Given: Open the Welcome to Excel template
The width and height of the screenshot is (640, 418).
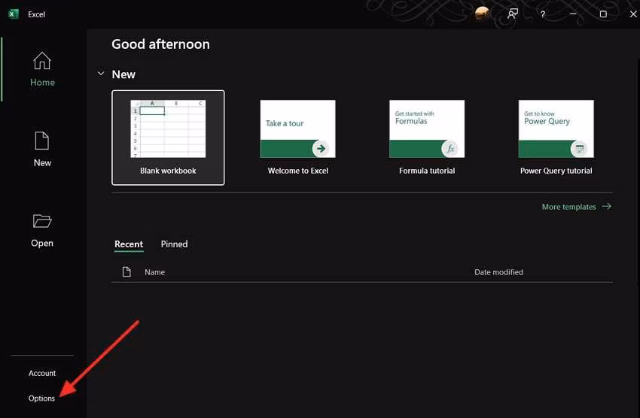Looking at the screenshot, I should coord(298,138).
